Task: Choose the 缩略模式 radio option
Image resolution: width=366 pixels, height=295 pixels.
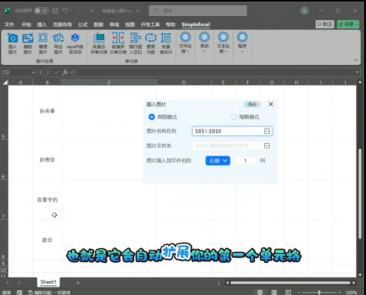Action: coord(234,117)
